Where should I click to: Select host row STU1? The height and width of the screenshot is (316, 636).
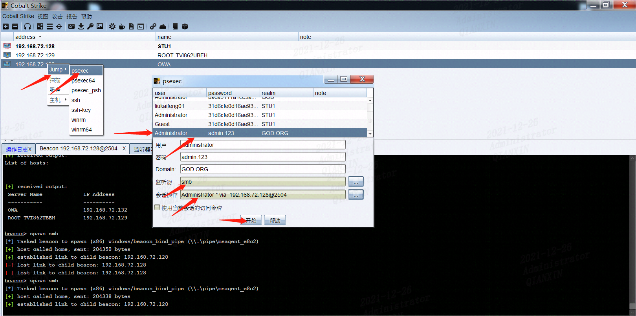318,46
